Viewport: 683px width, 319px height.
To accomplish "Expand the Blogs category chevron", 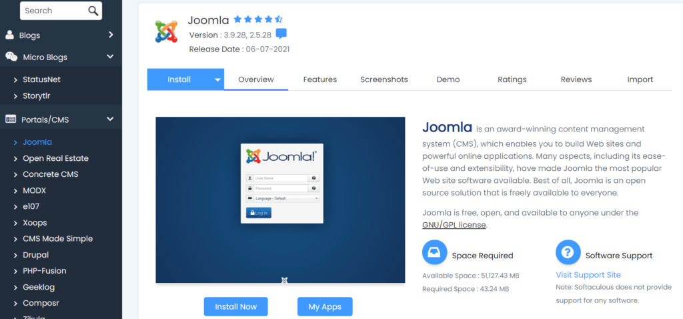I will pyautogui.click(x=111, y=35).
